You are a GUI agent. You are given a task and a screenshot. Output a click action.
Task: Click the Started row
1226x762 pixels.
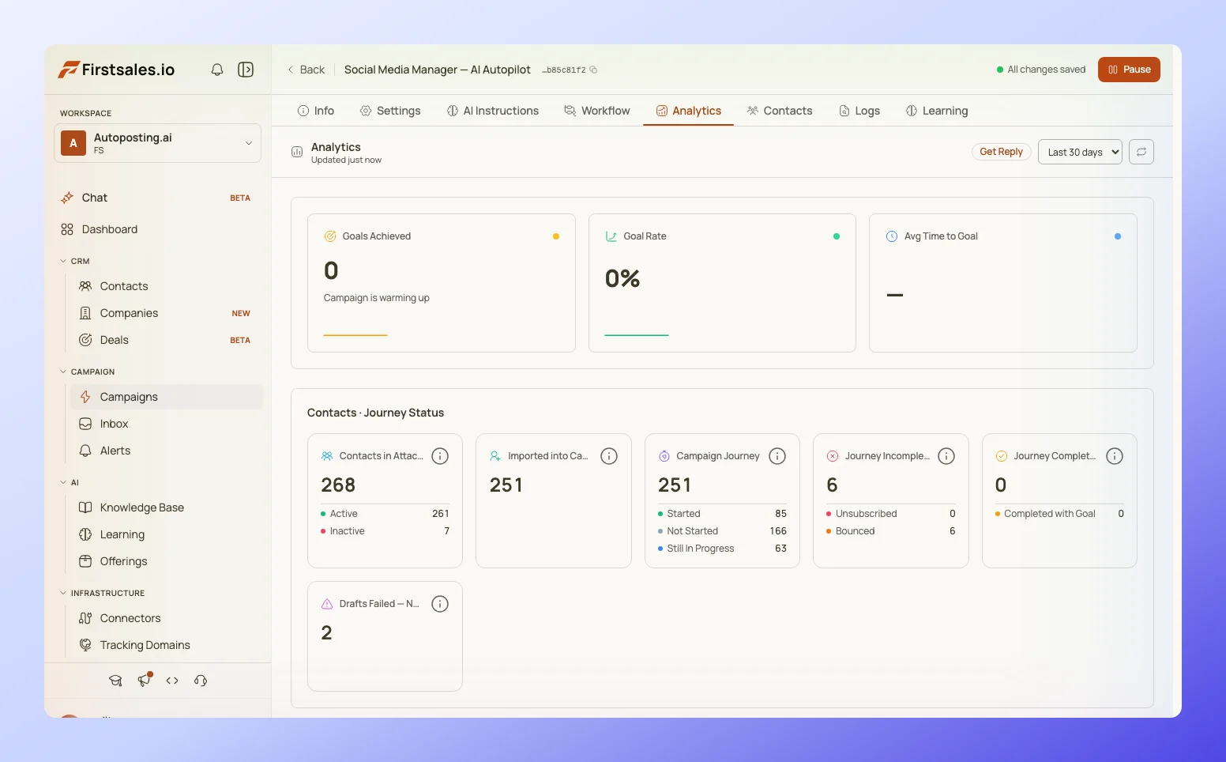pyautogui.click(x=722, y=514)
